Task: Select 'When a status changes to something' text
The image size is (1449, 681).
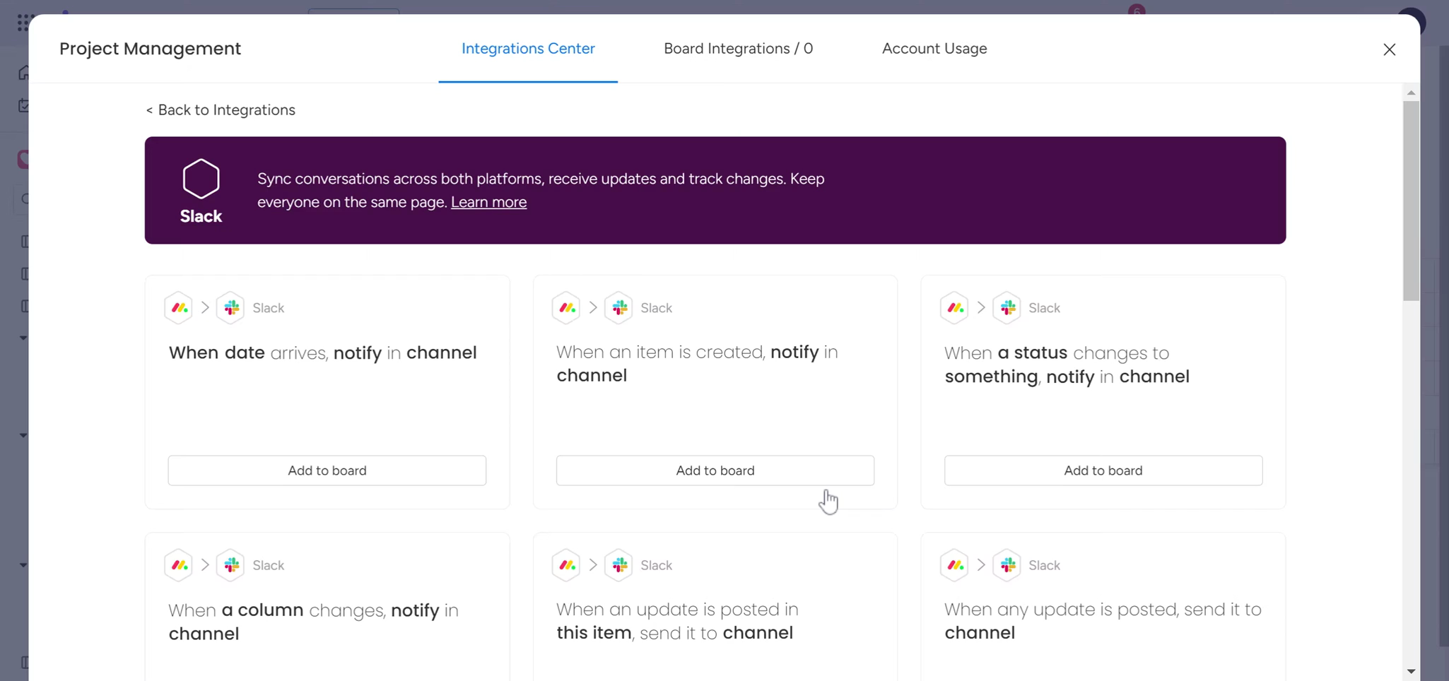Action: click(x=1067, y=365)
